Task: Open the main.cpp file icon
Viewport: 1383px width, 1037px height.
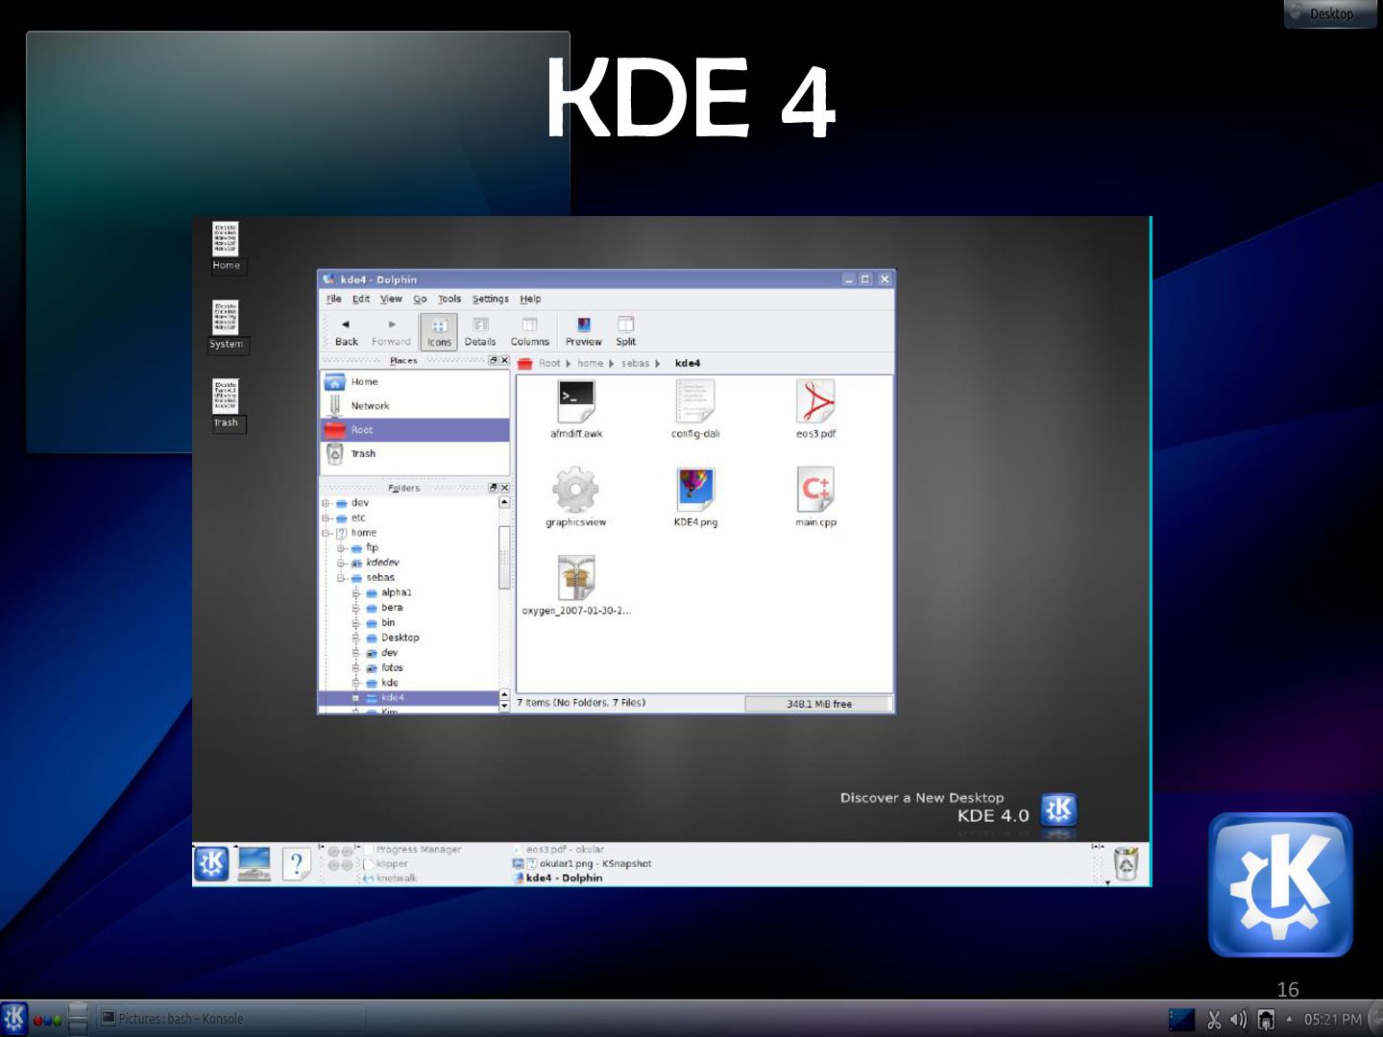Action: 815,490
